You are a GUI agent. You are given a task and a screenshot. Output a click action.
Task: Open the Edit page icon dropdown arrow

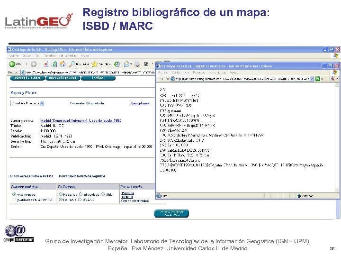point(152,64)
